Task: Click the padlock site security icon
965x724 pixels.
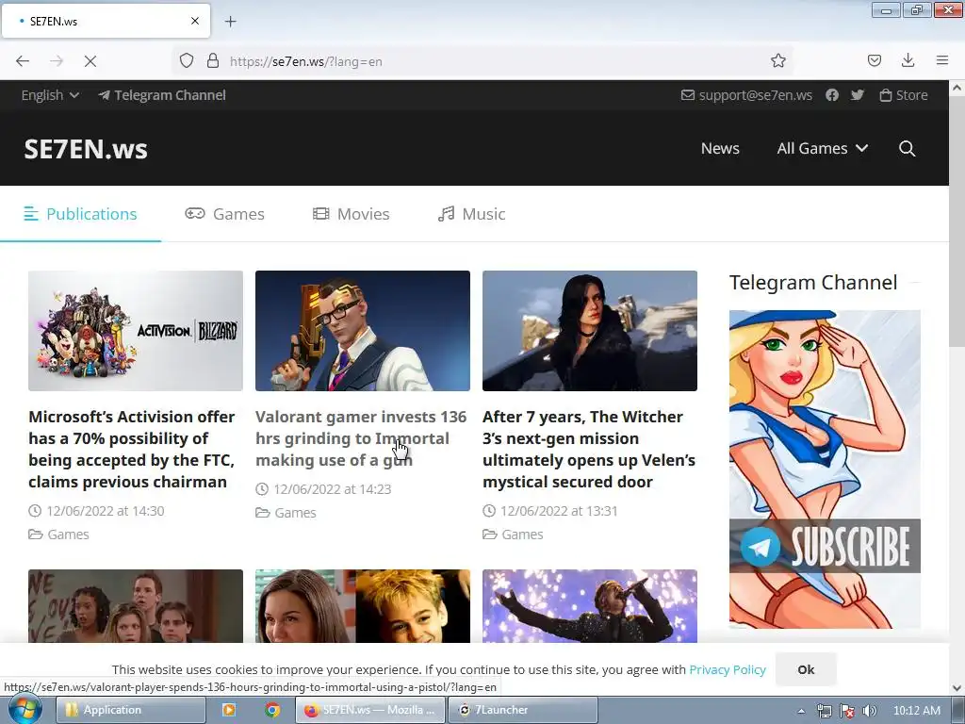Action: click(213, 61)
